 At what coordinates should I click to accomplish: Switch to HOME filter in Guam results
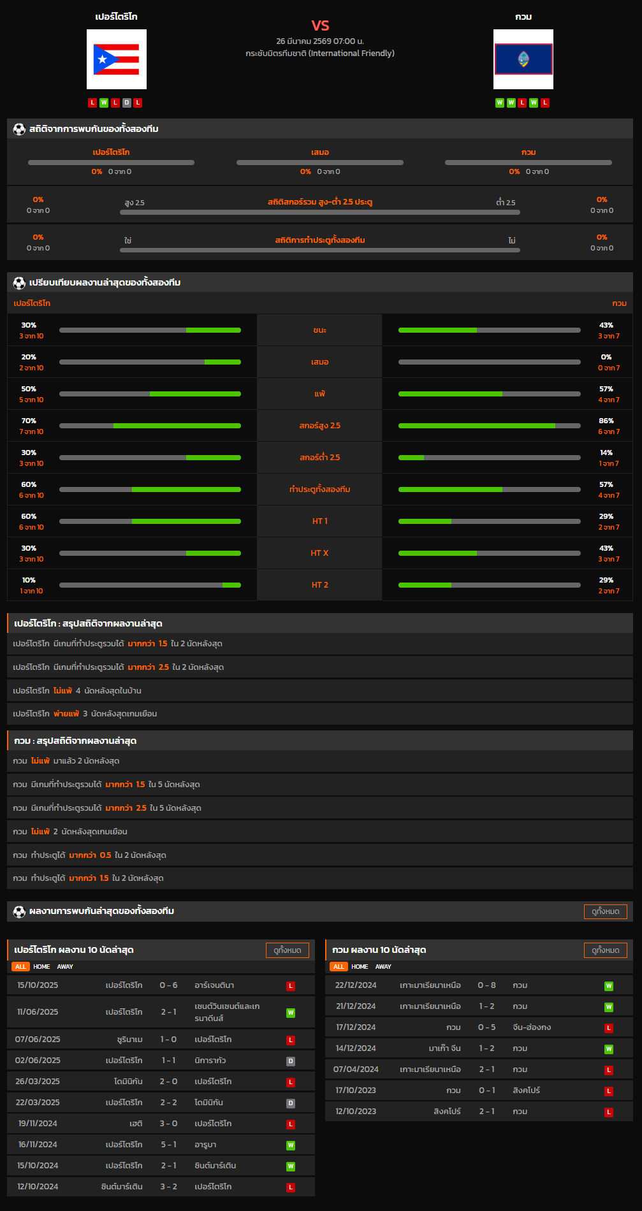(x=360, y=967)
